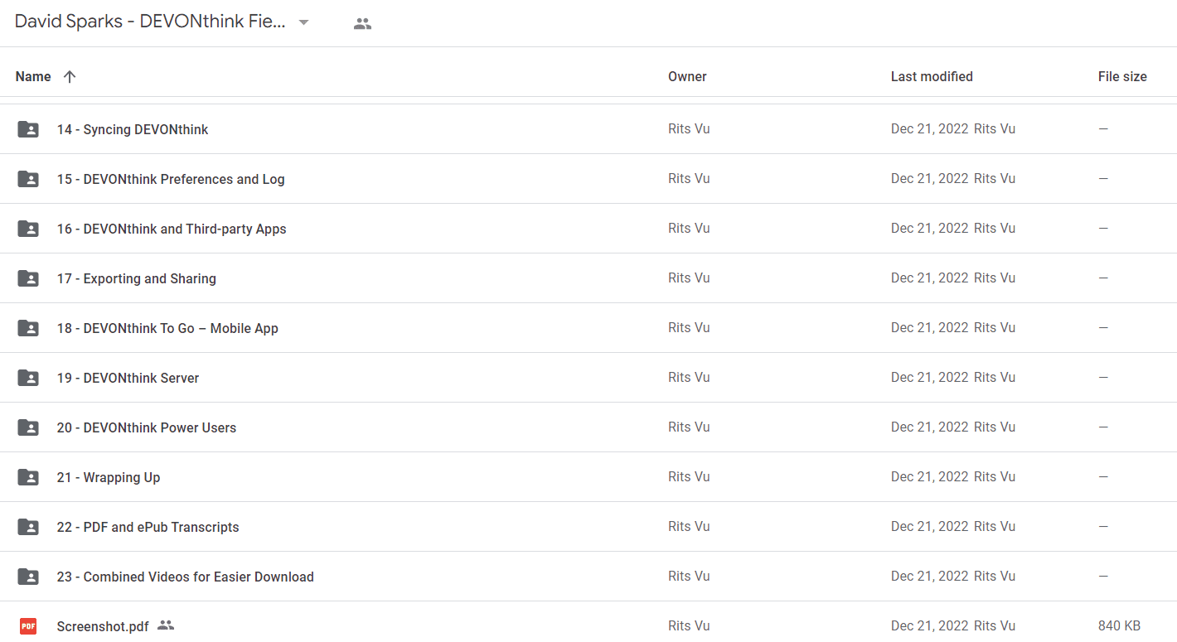The height and width of the screenshot is (642, 1177).
Task: Click owner Rits Vu in 14 - Syncing row
Action: click(x=689, y=128)
